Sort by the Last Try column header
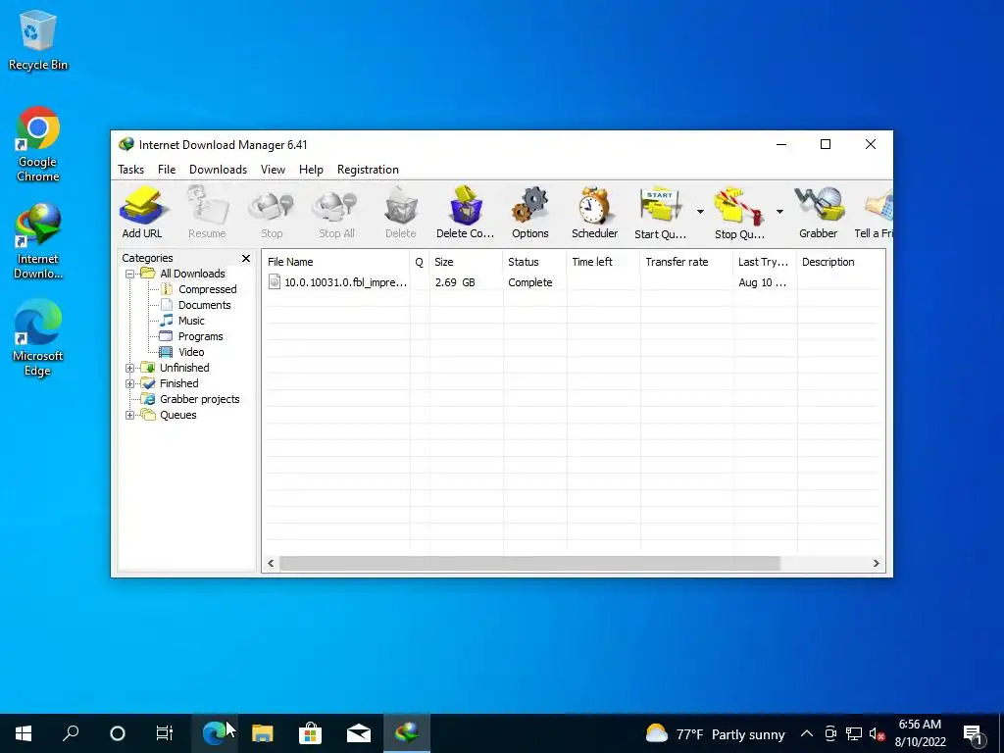 coord(765,262)
